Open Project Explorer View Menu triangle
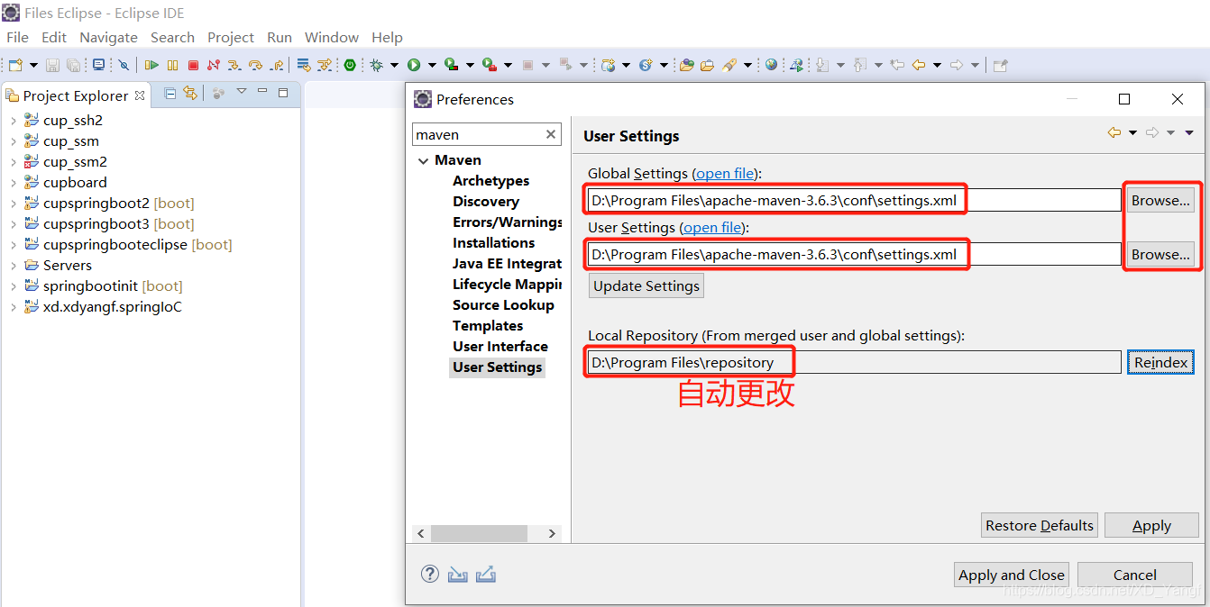 241,92
